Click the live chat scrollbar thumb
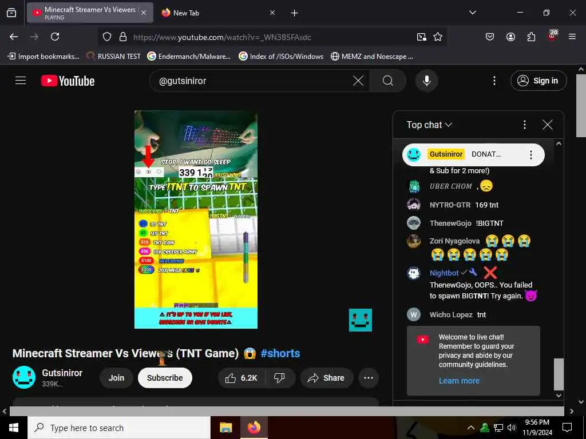 pyautogui.click(x=559, y=374)
